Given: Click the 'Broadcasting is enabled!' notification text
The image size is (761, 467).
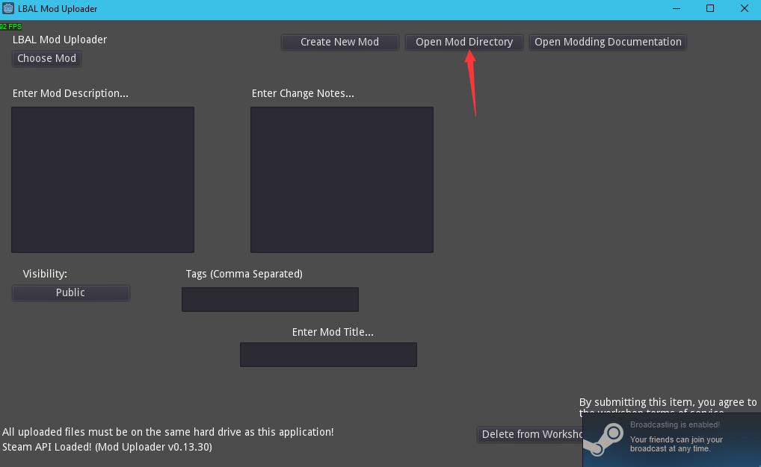Looking at the screenshot, I should point(674,425).
